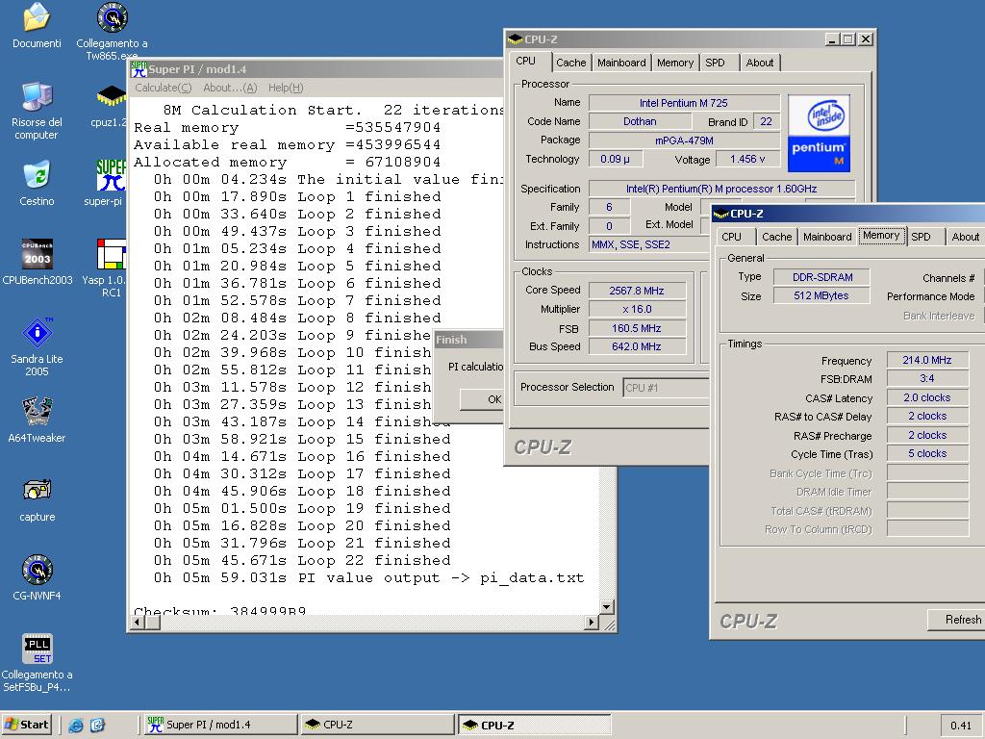Open Collegamento a Tw865.exe desktop shortcut
Image resolution: width=985 pixels, height=739 pixels.
(x=113, y=17)
